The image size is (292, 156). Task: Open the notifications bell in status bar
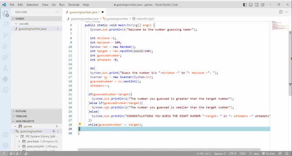click(x=287, y=153)
